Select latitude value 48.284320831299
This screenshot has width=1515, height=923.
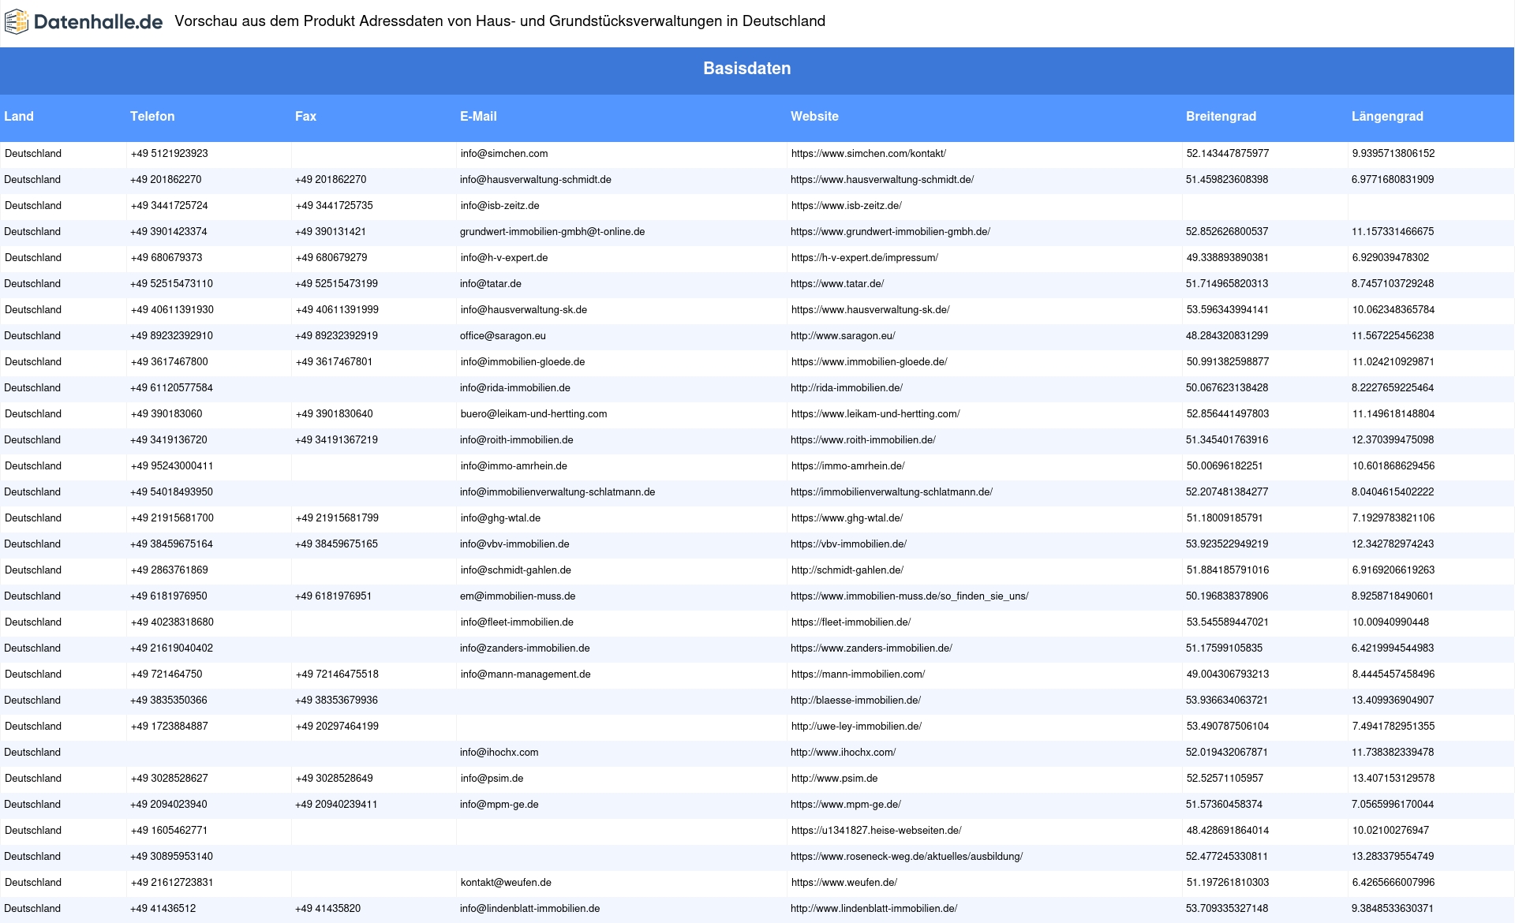coord(1227,336)
